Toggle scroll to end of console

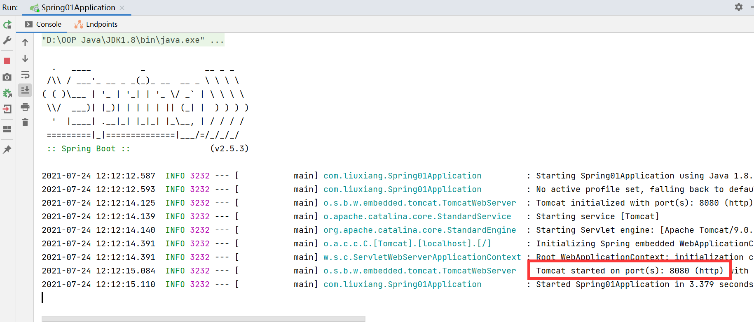(x=25, y=90)
